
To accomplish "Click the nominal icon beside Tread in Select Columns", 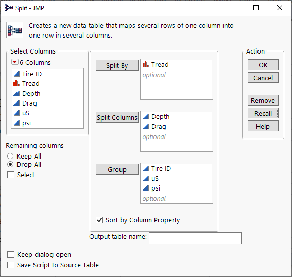I will tap(16, 83).
